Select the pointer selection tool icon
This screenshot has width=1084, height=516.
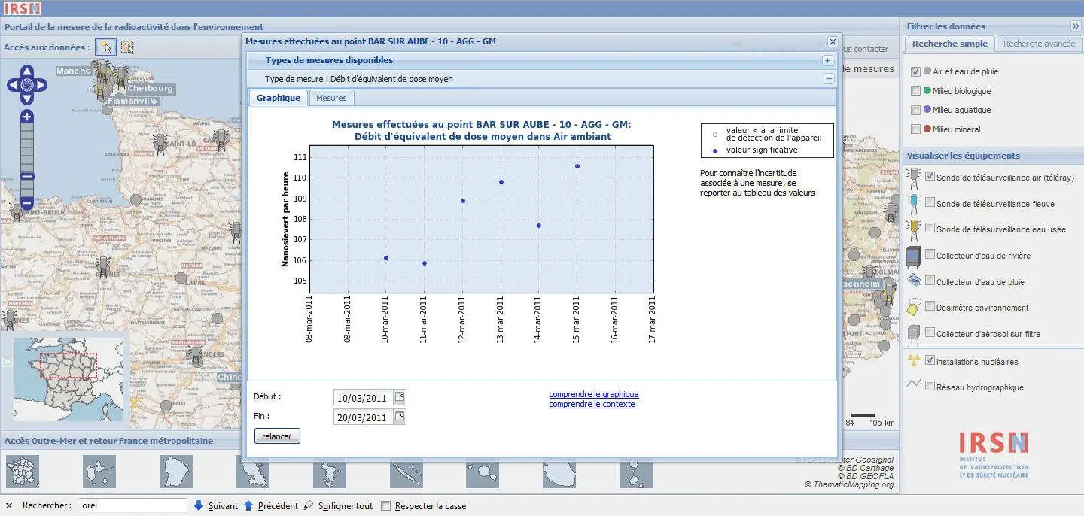tap(106, 47)
